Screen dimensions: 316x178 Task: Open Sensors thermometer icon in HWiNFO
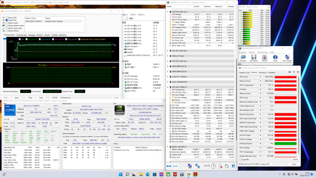(265, 58)
